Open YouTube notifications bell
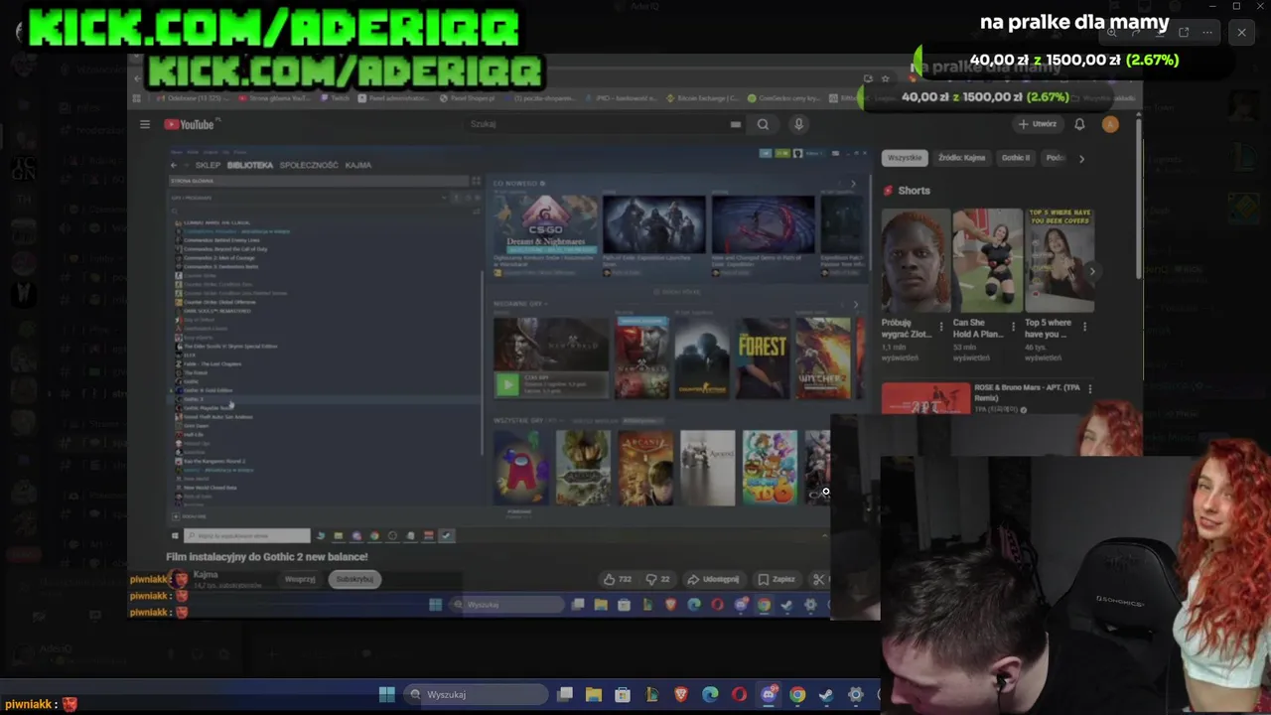Screen dimensions: 1271x715 click(x=1079, y=124)
